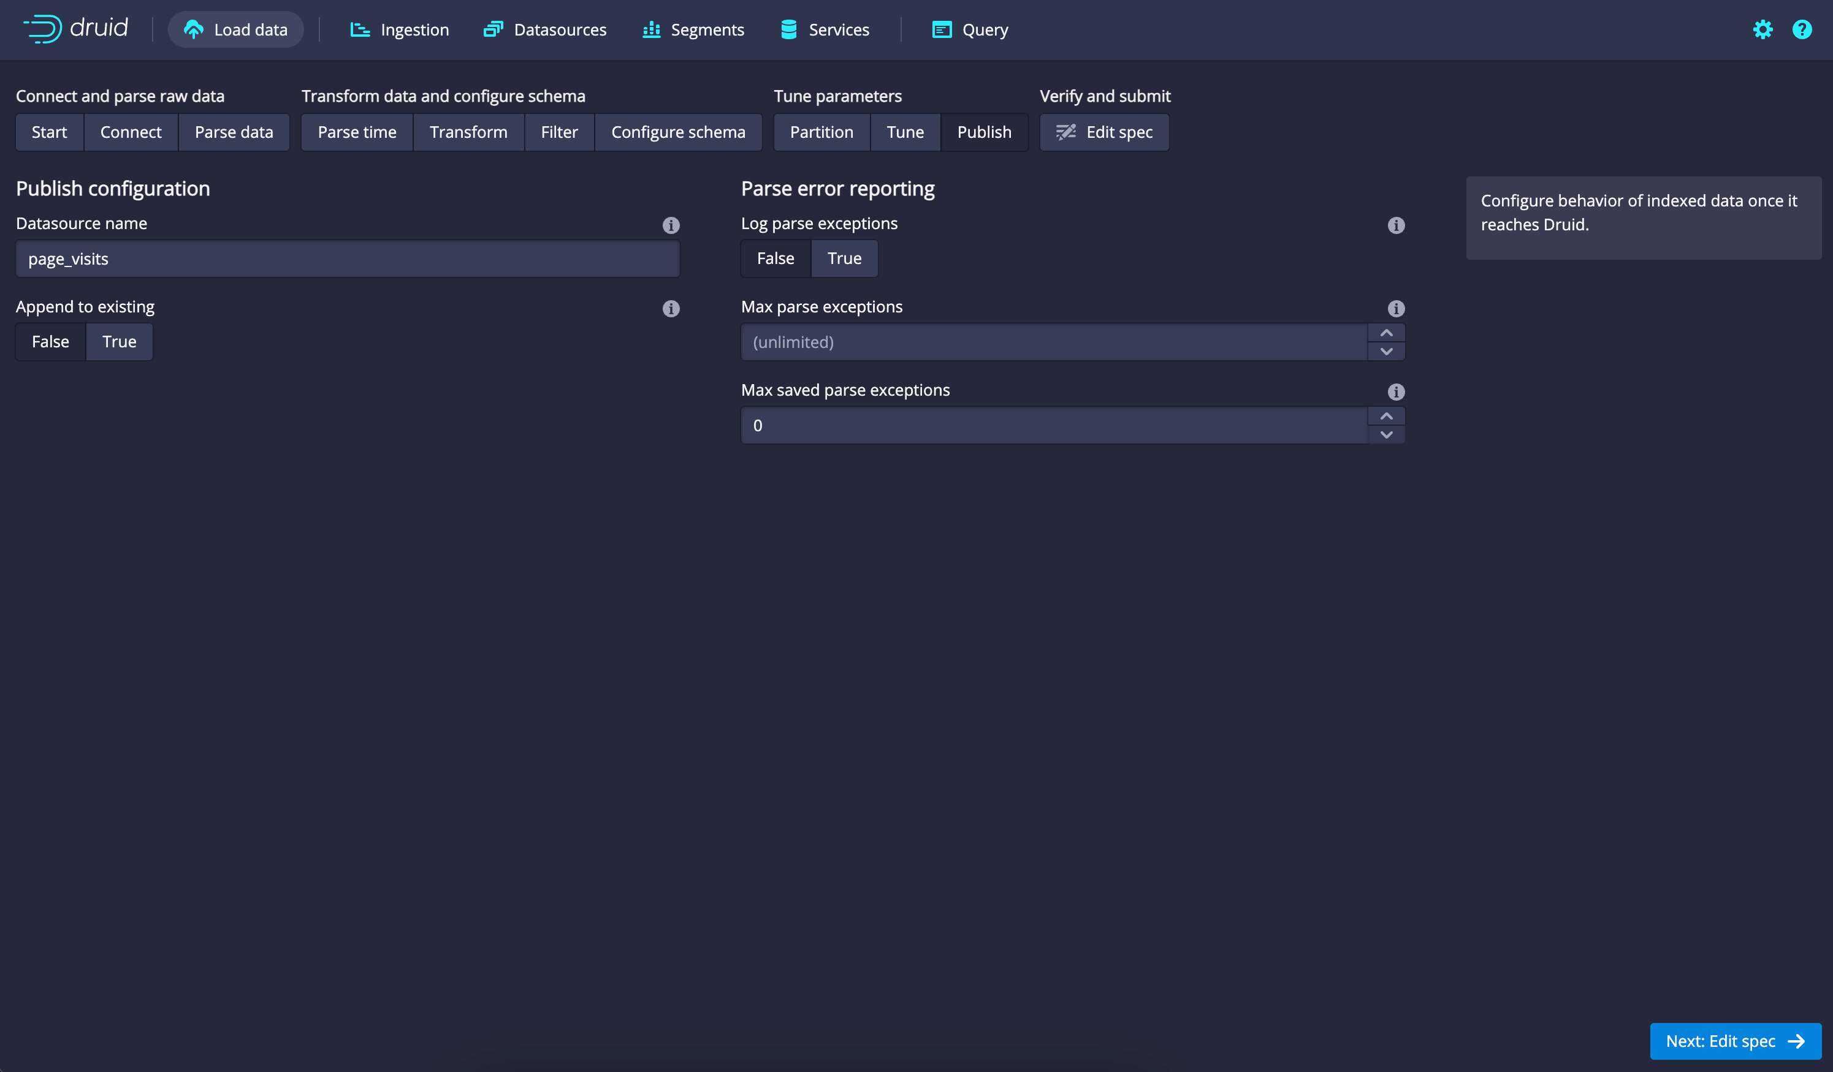Click the Druid logo icon
1833x1072 pixels.
pyautogui.click(x=42, y=29)
